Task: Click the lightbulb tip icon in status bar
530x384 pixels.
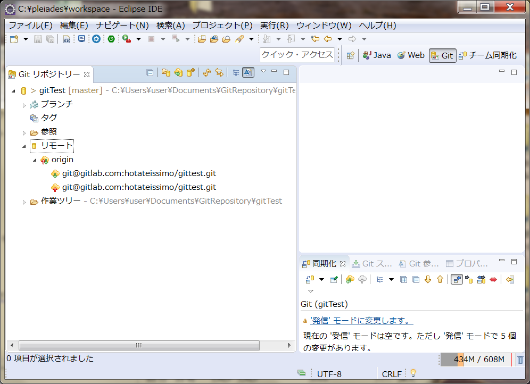Action: (413, 373)
